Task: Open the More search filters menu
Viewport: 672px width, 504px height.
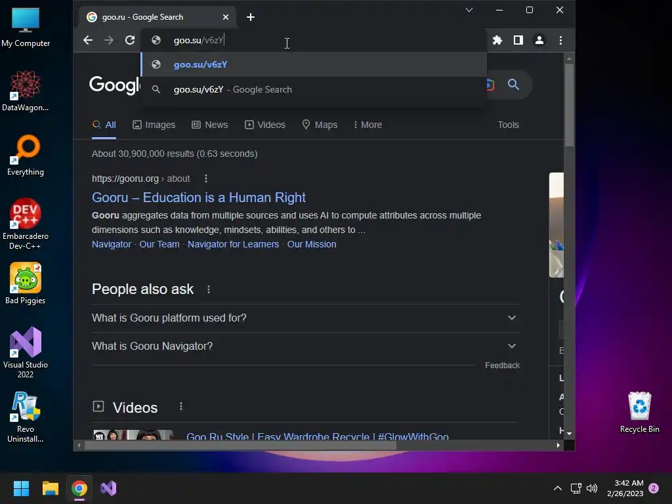Action: 367,125
